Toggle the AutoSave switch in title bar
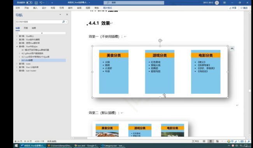 pyautogui.click(x=29, y=3)
